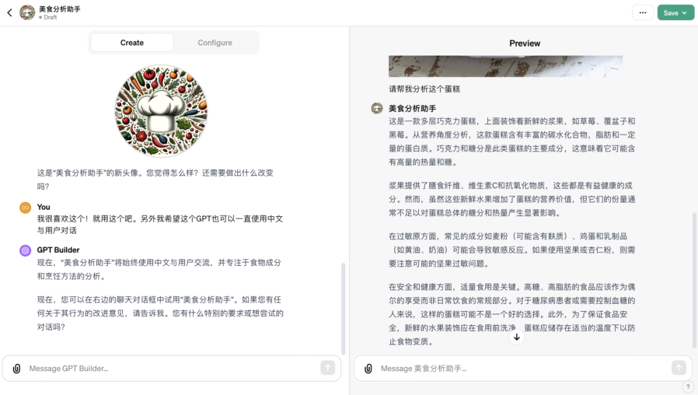The width and height of the screenshot is (698, 395).
Task: Jump to bottom with the down-arrow button
Action: click(x=516, y=338)
